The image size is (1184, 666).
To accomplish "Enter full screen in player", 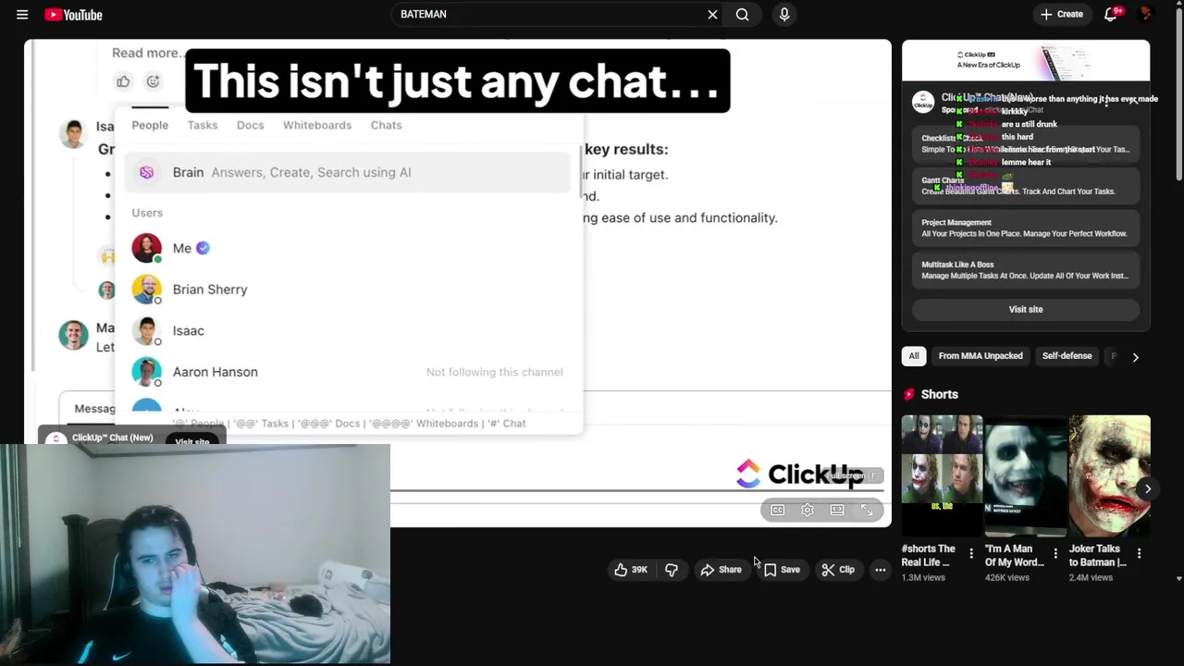I will tap(867, 511).
